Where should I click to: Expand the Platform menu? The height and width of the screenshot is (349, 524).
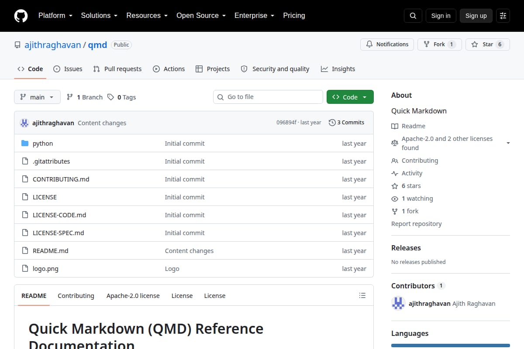[x=55, y=15]
